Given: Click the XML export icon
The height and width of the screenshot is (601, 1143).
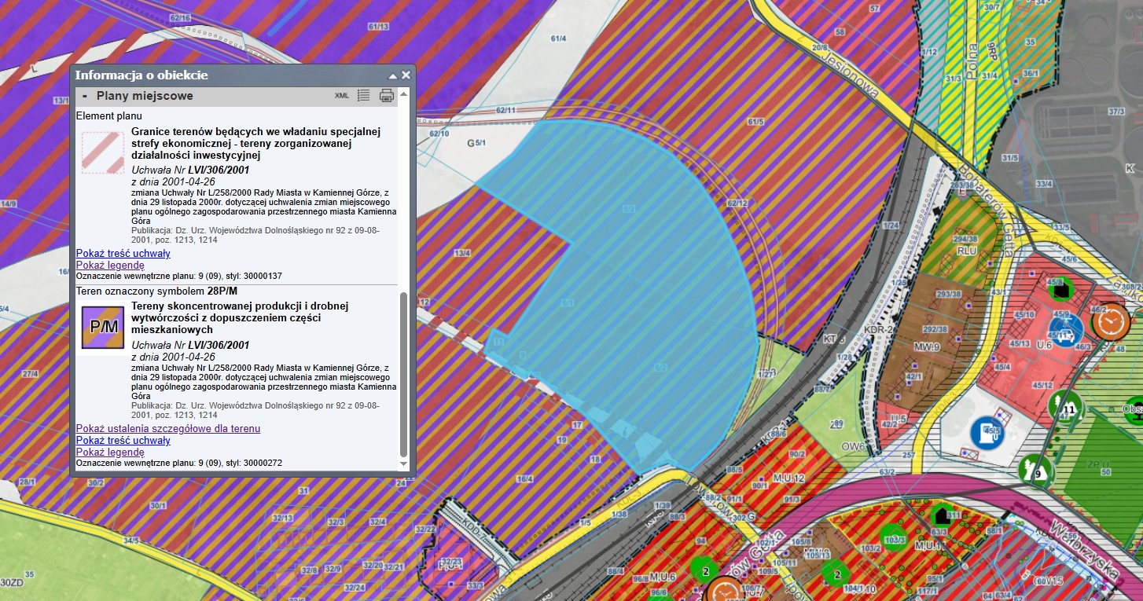Looking at the screenshot, I should (342, 96).
